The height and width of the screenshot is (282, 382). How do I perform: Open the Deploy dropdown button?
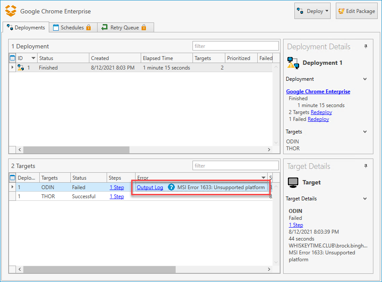pos(313,11)
